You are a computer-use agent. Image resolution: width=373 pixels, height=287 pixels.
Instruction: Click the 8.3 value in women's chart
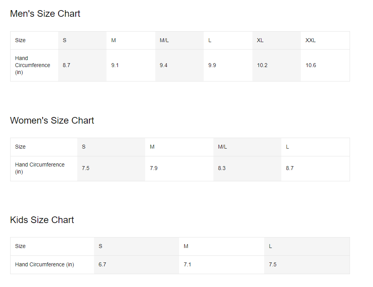(222, 168)
